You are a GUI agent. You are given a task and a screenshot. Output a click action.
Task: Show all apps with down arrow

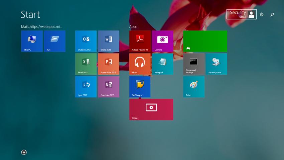tap(24, 152)
